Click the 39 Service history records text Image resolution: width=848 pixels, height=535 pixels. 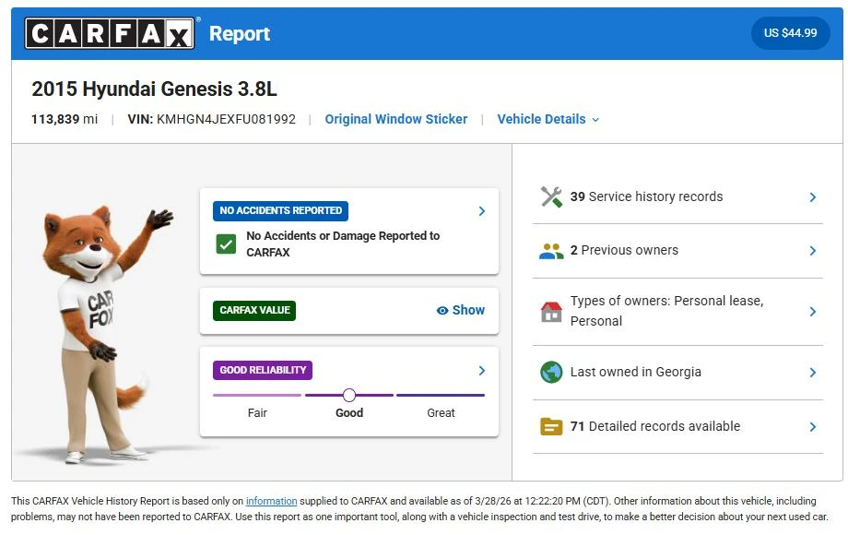646,196
